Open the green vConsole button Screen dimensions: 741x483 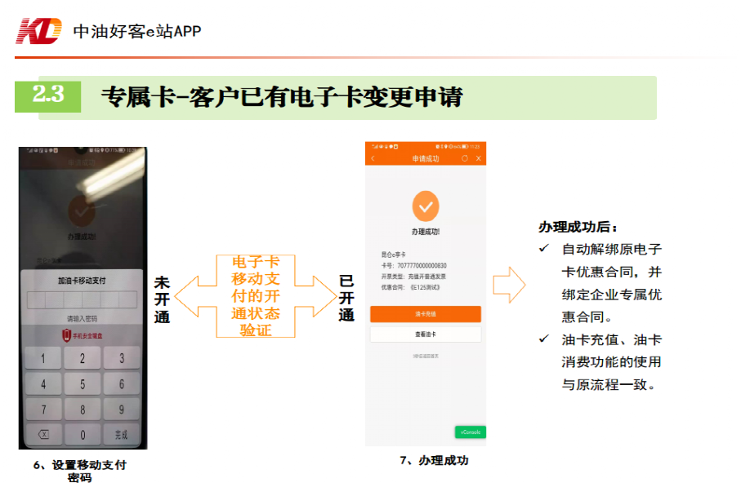470,432
